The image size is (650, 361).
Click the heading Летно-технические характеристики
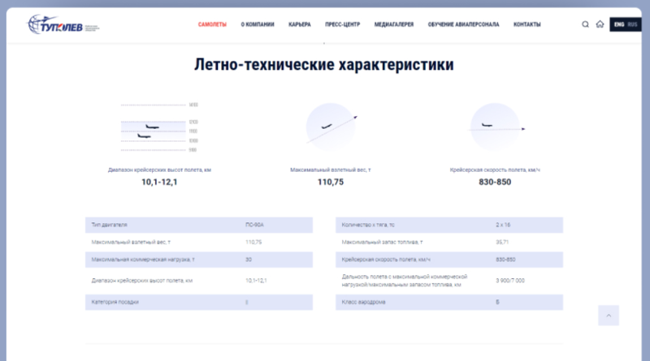[324, 65]
